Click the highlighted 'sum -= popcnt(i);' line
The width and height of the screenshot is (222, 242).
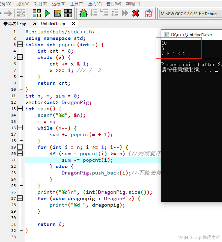click(x=87, y=160)
